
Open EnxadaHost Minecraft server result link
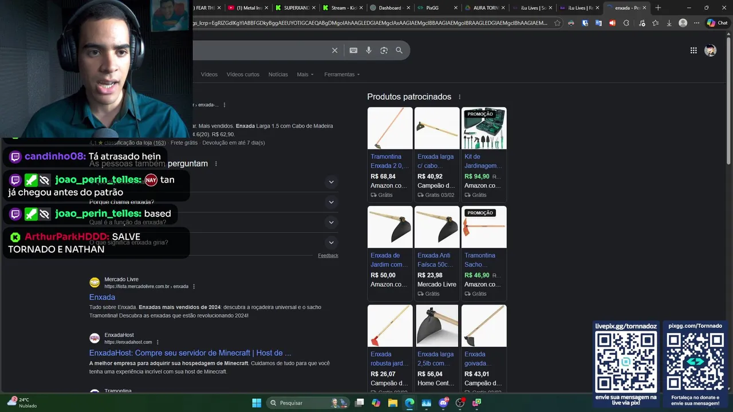click(x=190, y=353)
